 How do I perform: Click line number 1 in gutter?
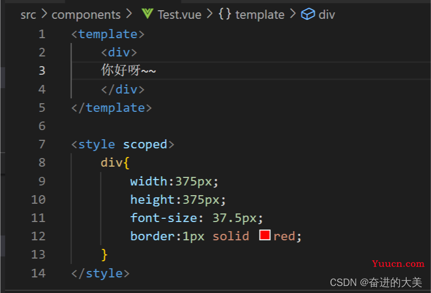[42, 34]
